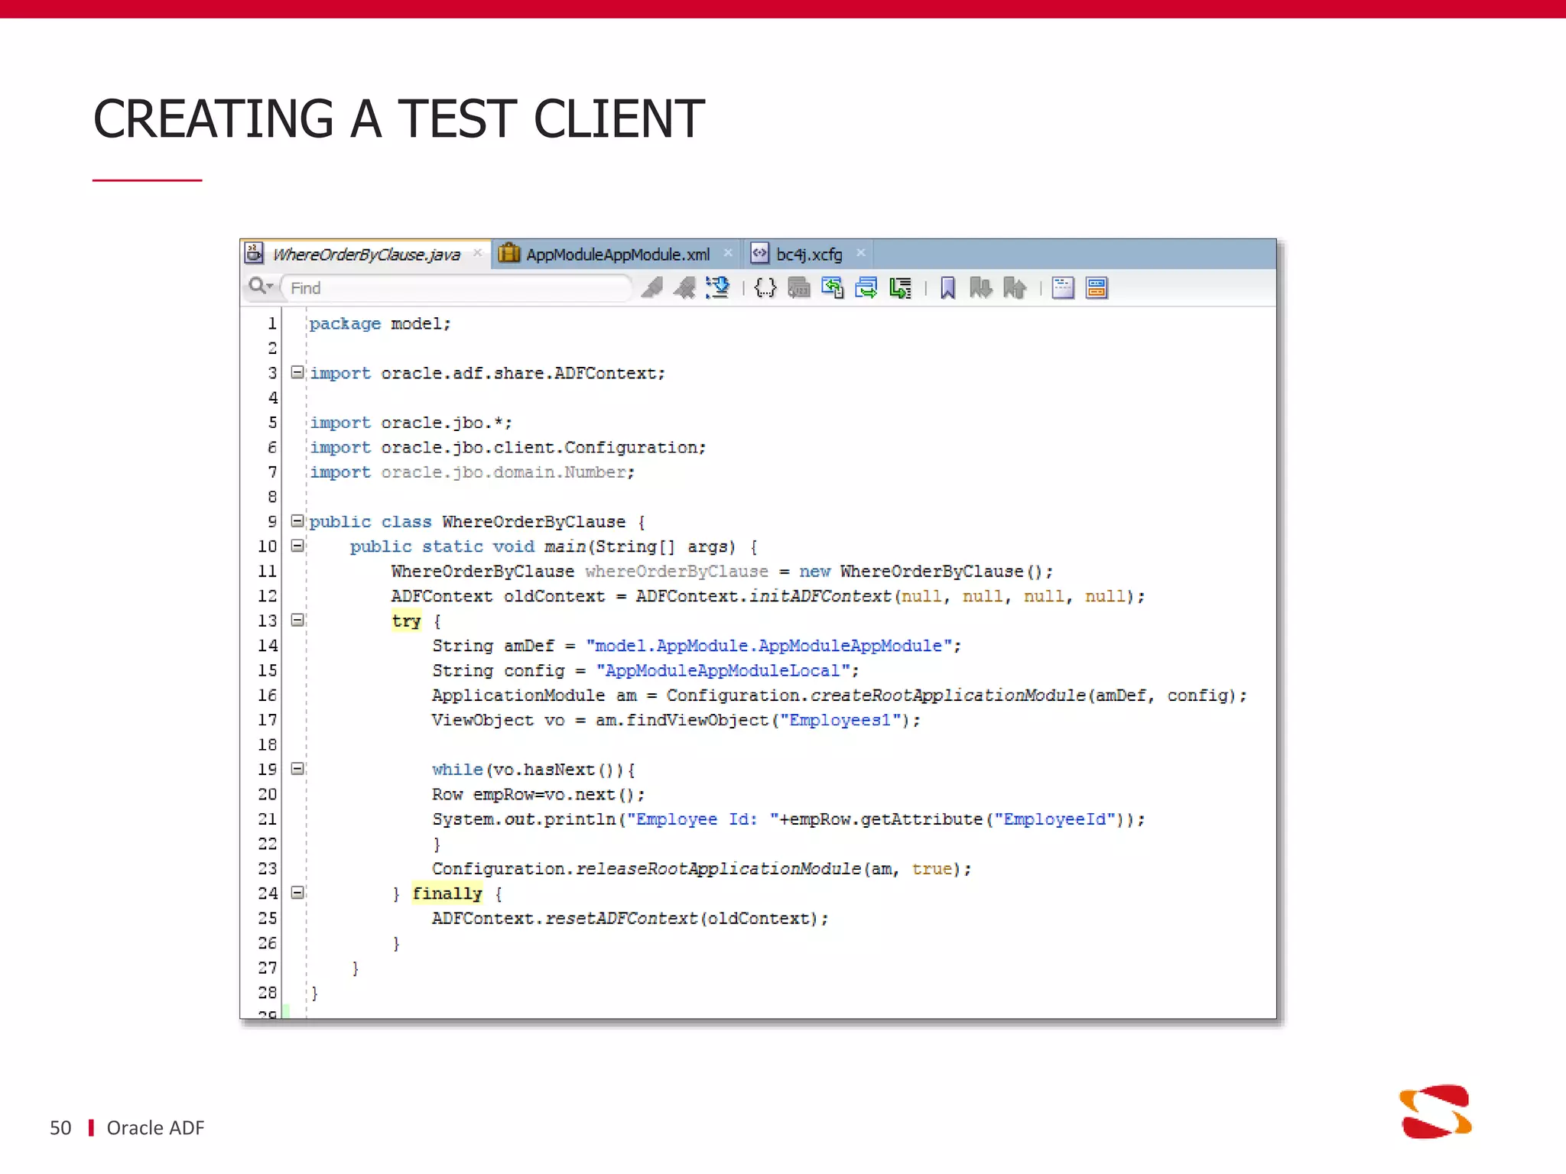Collapse the import block at line 3
Viewport: 1566px width, 1174px height.
pos(297,372)
